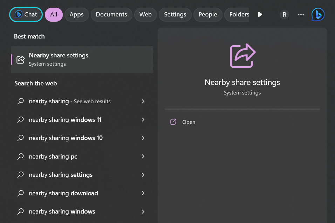Open Bing Chat from the filter bar

(x=26, y=14)
